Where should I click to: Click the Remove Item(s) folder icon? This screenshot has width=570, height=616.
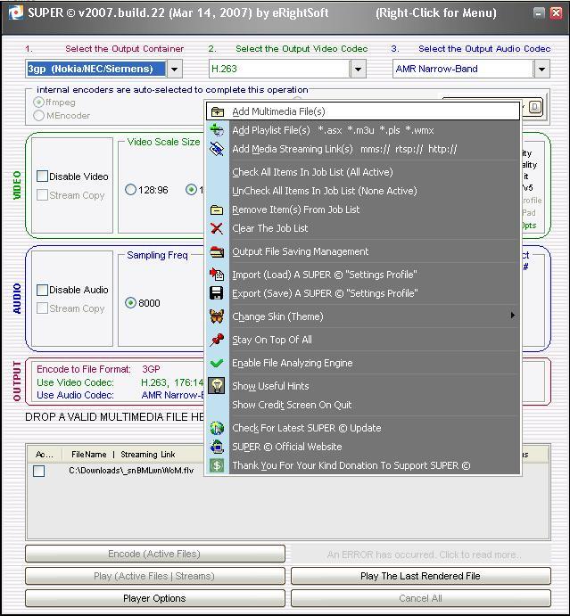pyautogui.click(x=217, y=209)
